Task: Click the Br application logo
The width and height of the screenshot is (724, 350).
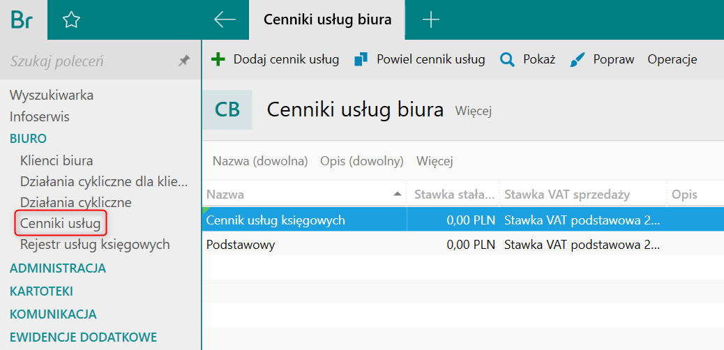Action: pyautogui.click(x=22, y=20)
